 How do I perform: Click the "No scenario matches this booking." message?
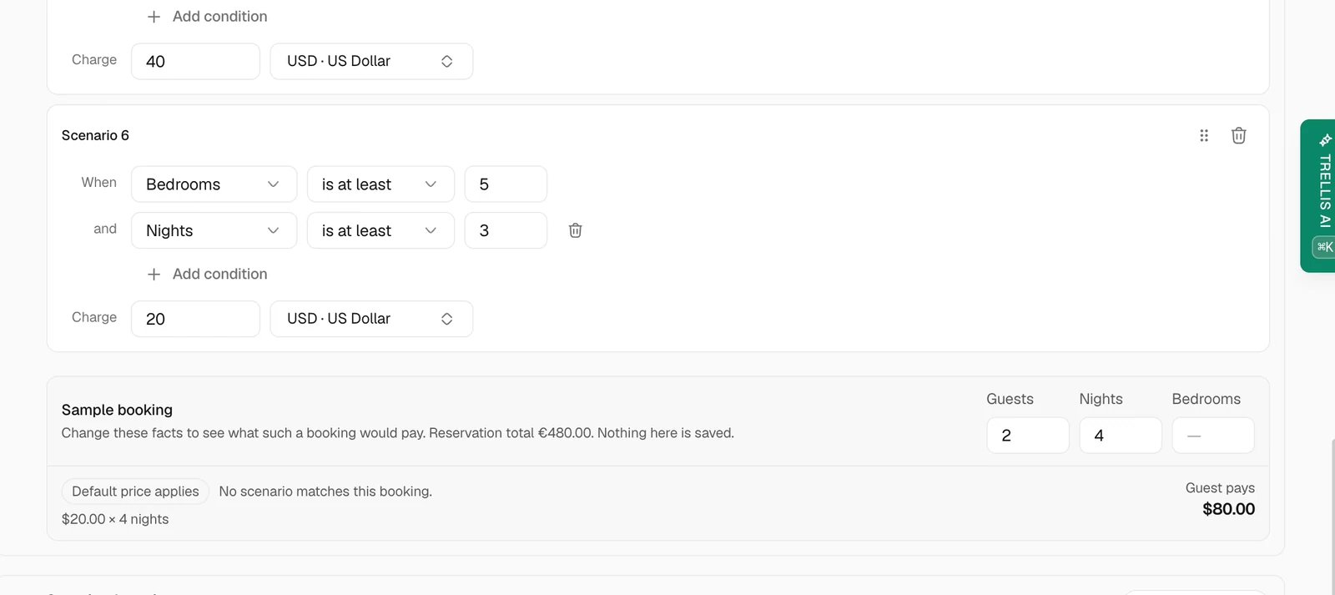point(325,492)
